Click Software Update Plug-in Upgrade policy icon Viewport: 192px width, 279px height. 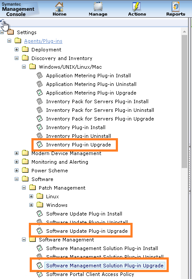coord(40,231)
